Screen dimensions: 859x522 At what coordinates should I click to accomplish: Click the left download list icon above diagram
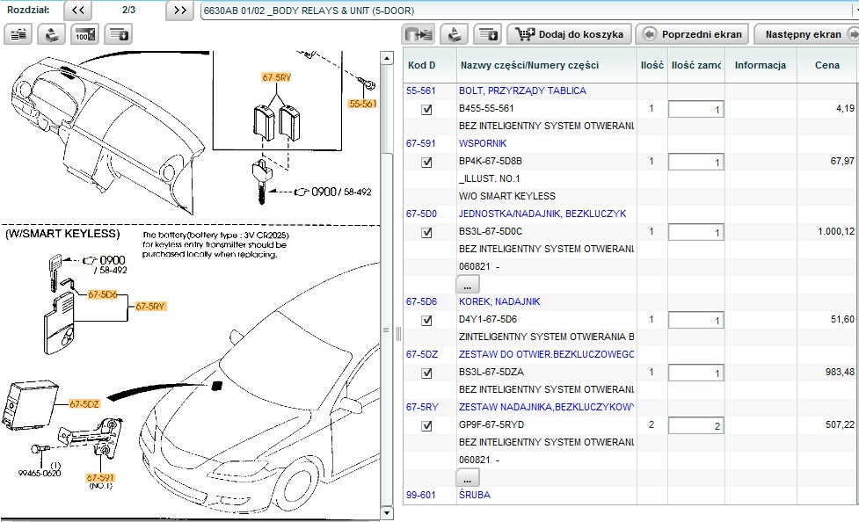click(119, 34)
